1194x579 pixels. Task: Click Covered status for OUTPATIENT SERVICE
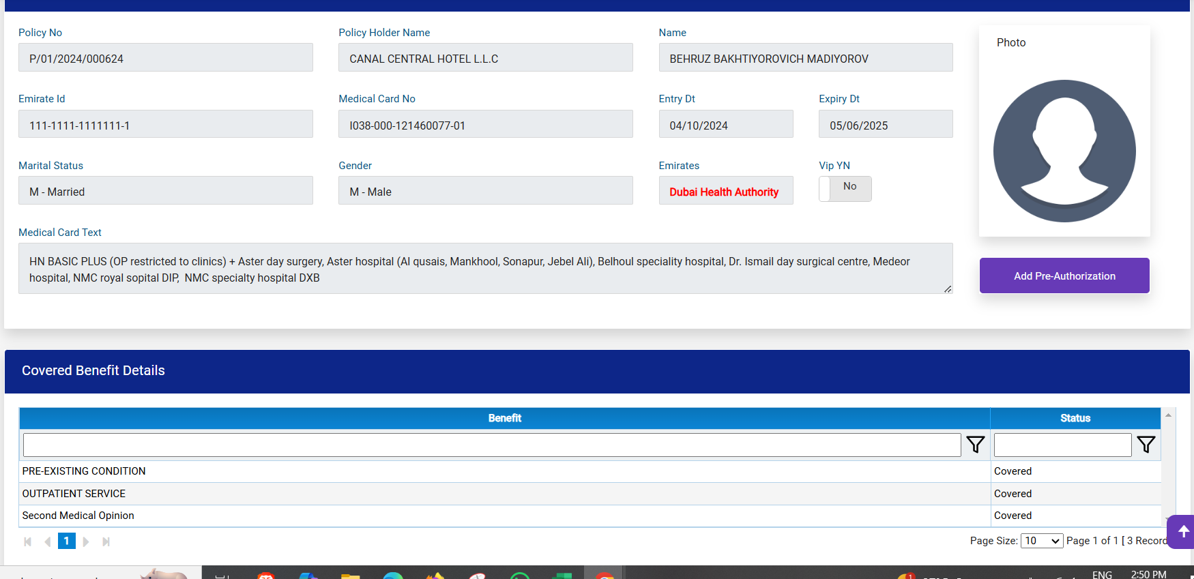[x=1013, y=494]
